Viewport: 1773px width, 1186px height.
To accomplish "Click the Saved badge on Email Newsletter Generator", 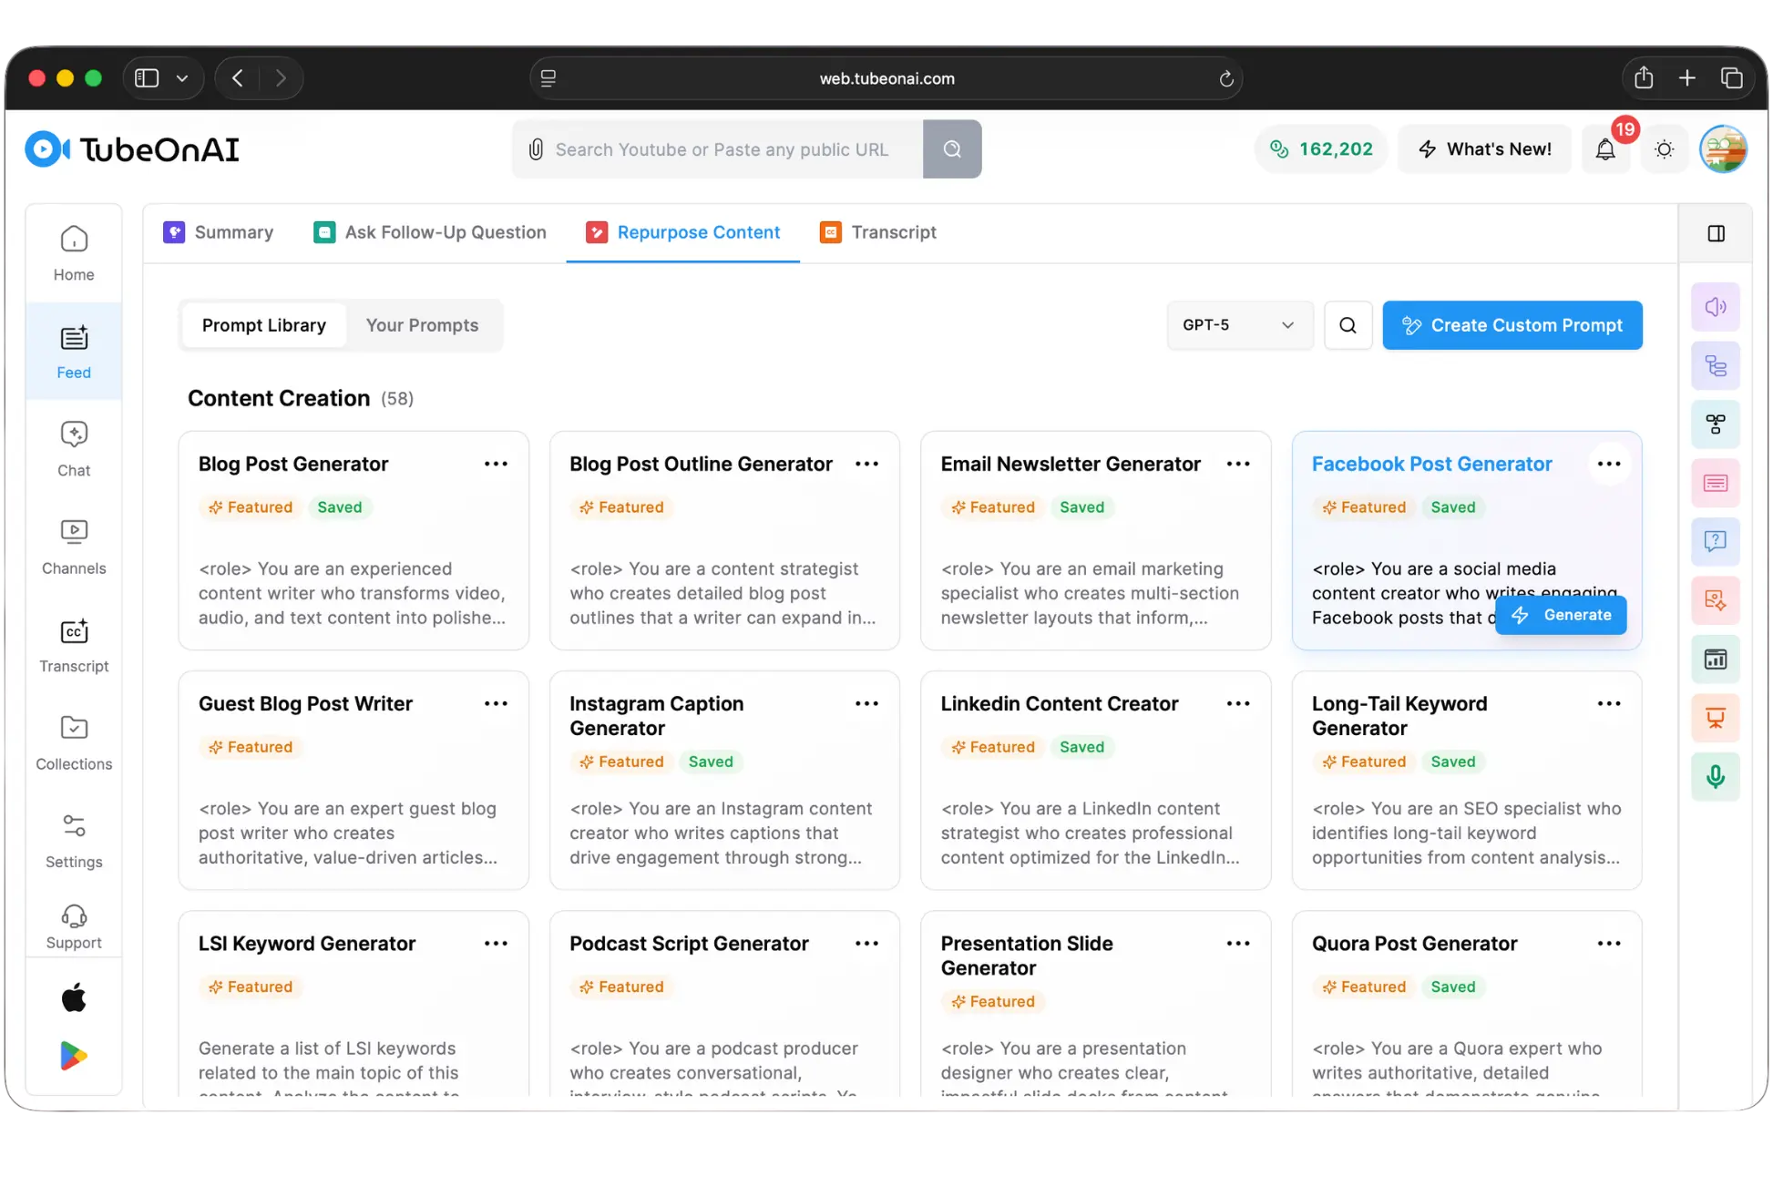I will 1081,507.
